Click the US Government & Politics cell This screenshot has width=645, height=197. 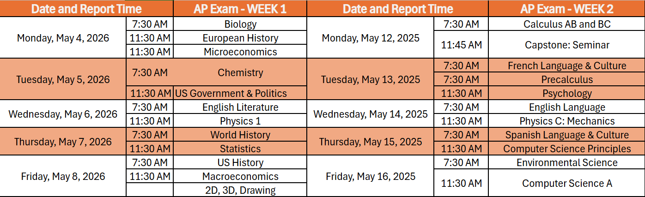coord(231,93)
